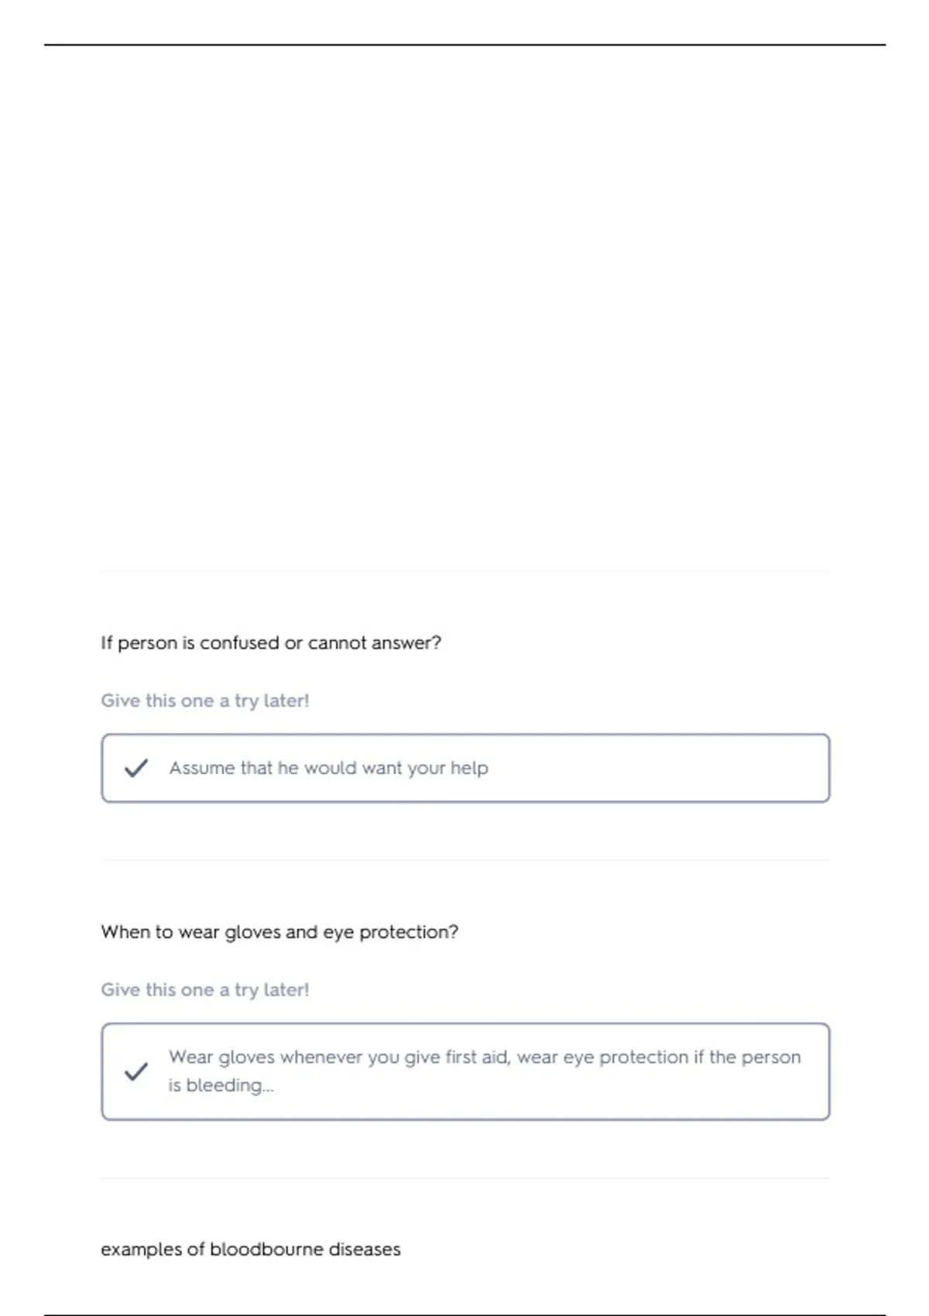Click the horizontal rule at top of page

click(464, 45)
